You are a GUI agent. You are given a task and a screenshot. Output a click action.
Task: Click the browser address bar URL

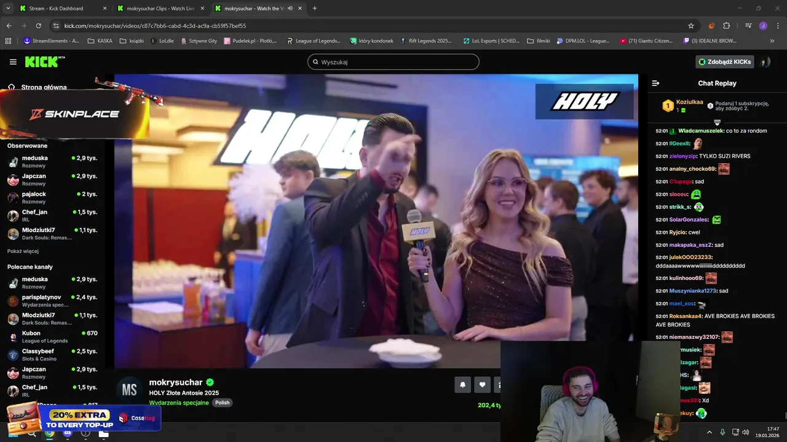tap(155, 26)
